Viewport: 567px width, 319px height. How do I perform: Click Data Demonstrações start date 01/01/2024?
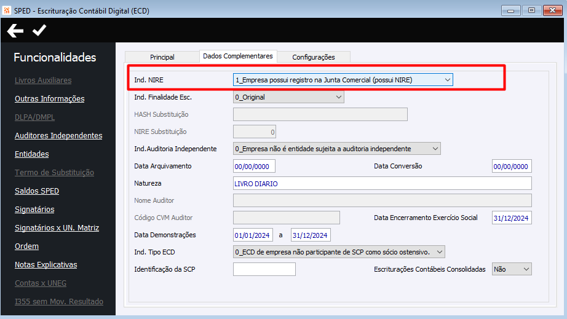tap(253, 235)
